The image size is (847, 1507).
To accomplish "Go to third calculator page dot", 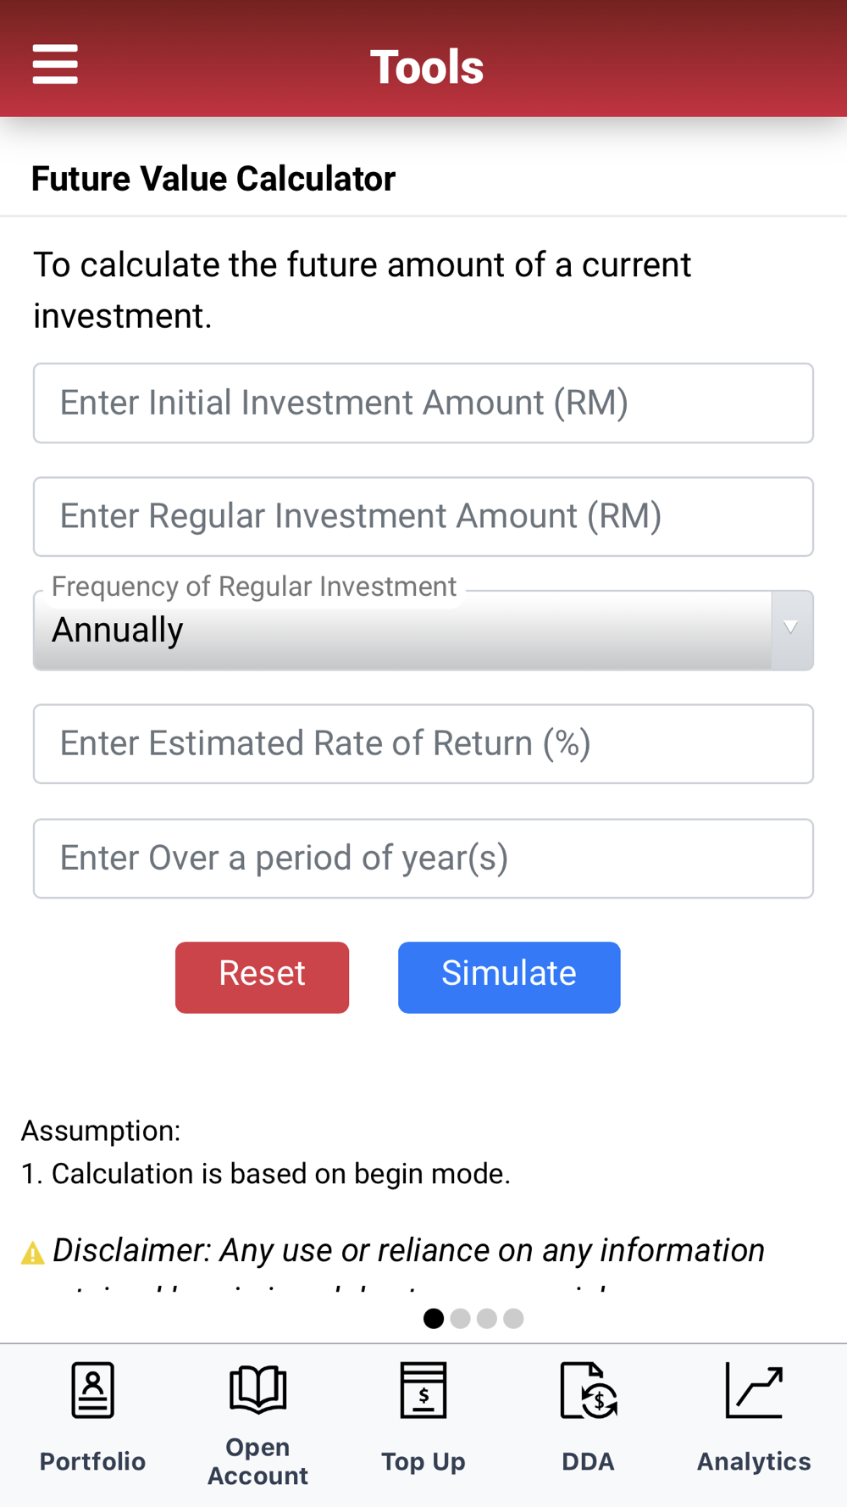I will [x=487, y=1319].
